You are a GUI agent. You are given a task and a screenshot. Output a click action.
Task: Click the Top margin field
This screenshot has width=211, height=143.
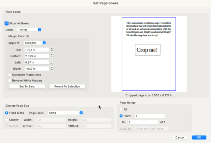coord(37,50)
